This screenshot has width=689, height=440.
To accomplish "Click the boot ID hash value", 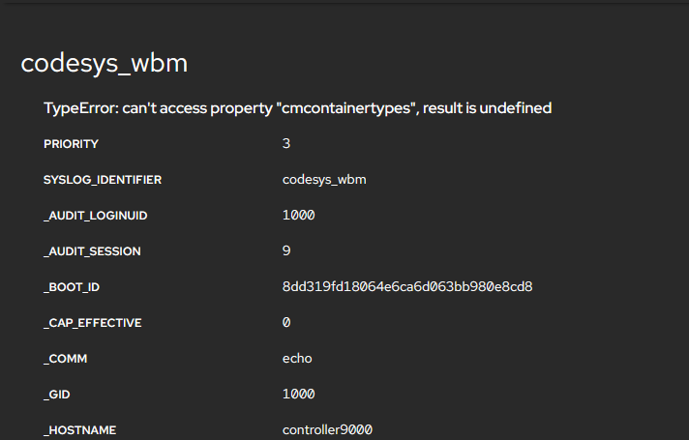I will pos(407,287).
